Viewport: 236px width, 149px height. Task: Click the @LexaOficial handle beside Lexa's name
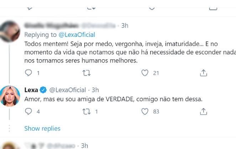(x=67, y=90)
